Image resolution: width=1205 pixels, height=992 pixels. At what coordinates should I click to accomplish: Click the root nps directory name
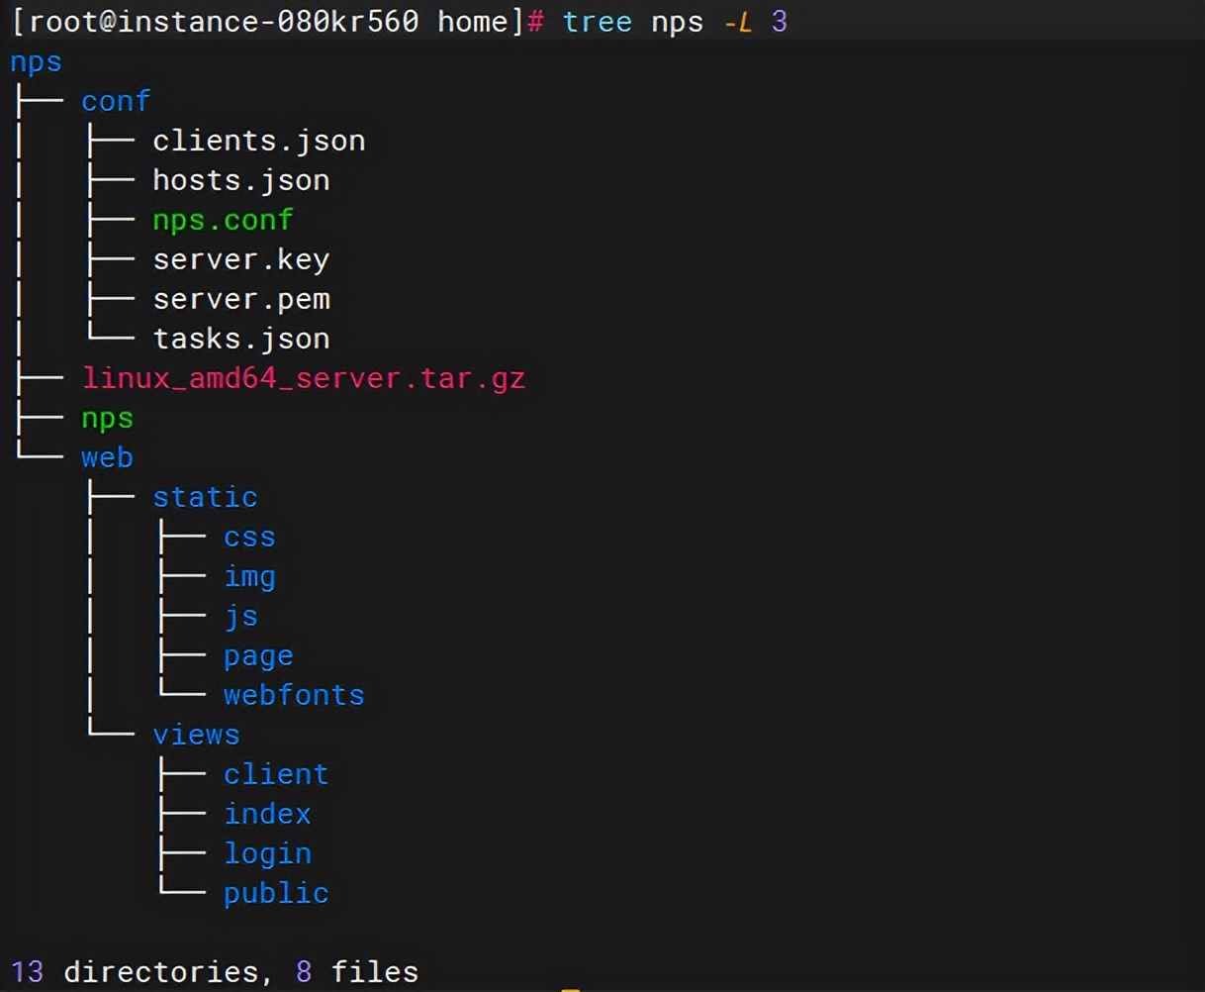click(x=36, y=62)
